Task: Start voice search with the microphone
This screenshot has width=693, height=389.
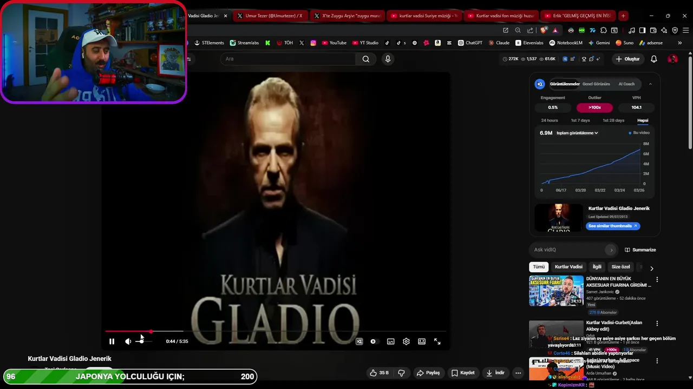Action: point(388,59)
